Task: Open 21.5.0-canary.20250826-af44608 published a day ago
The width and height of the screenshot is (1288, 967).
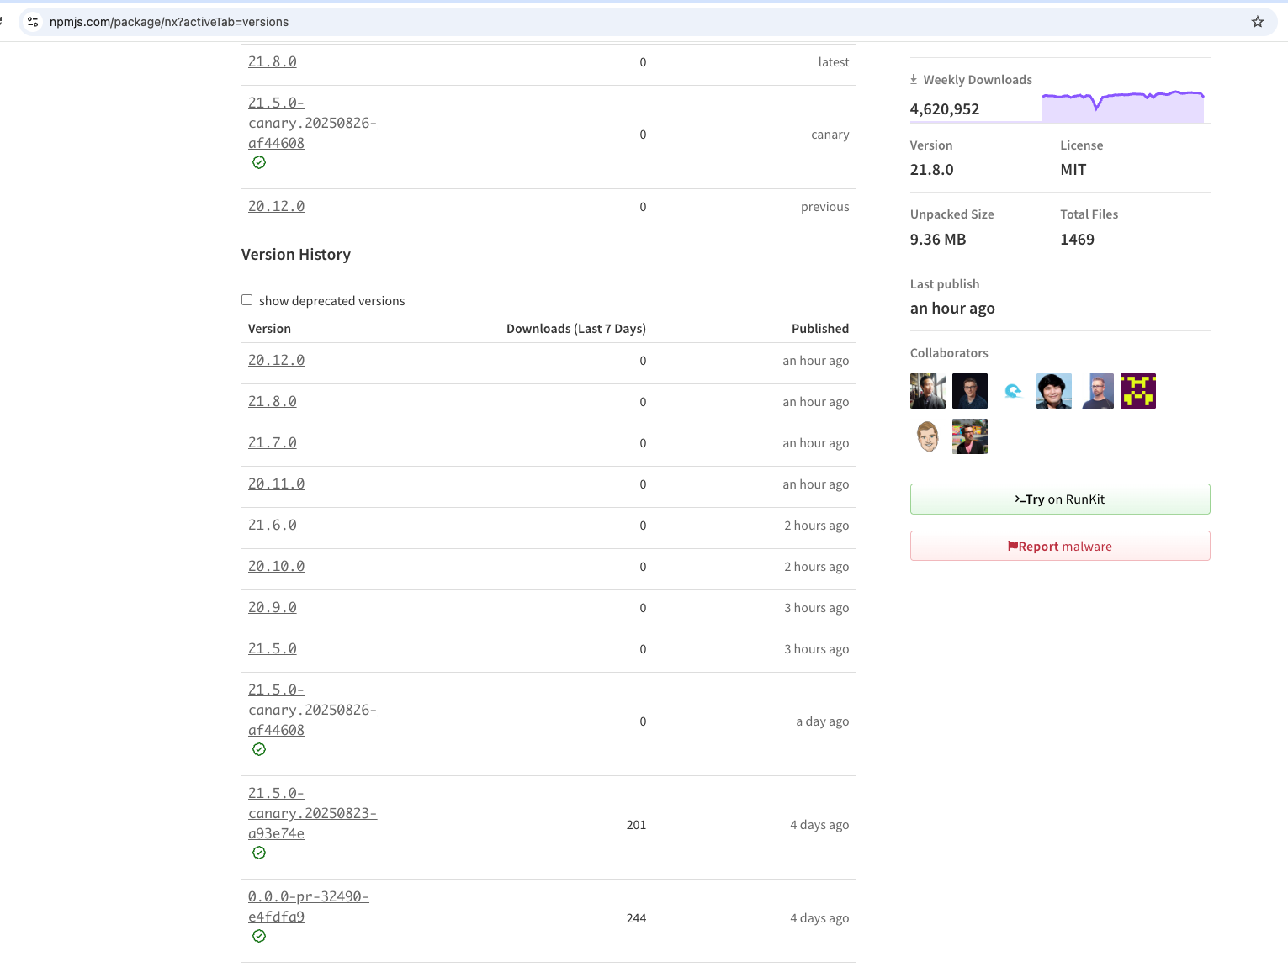Action: pos(312,710)
